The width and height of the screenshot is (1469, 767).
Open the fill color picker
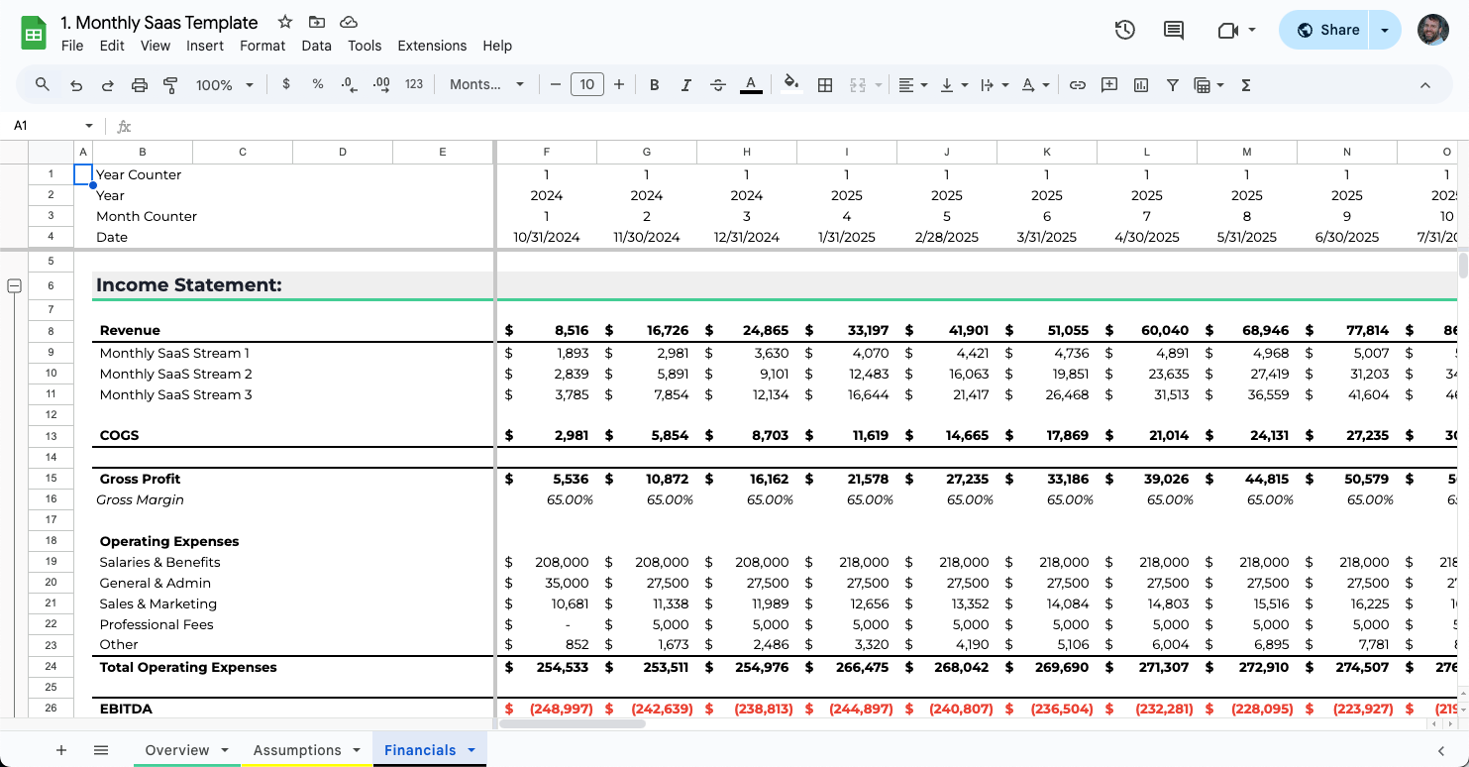coord(790,85)
